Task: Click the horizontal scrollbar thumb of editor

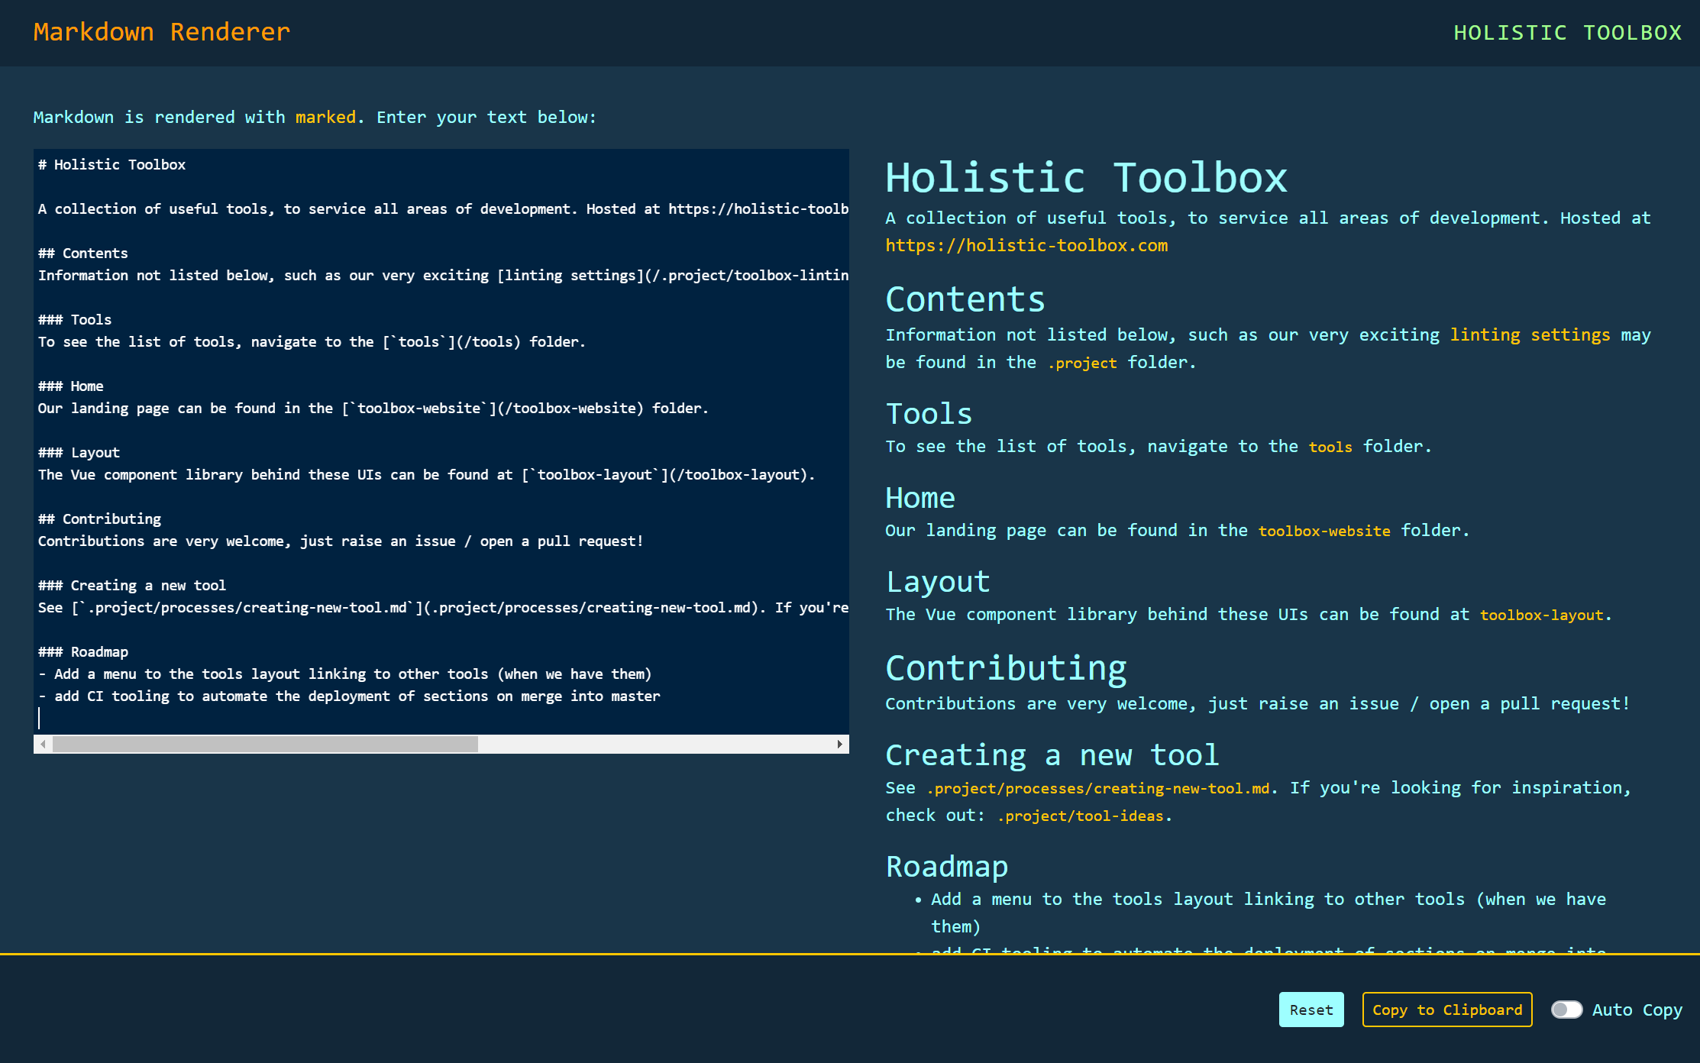Action: [265, 744]
